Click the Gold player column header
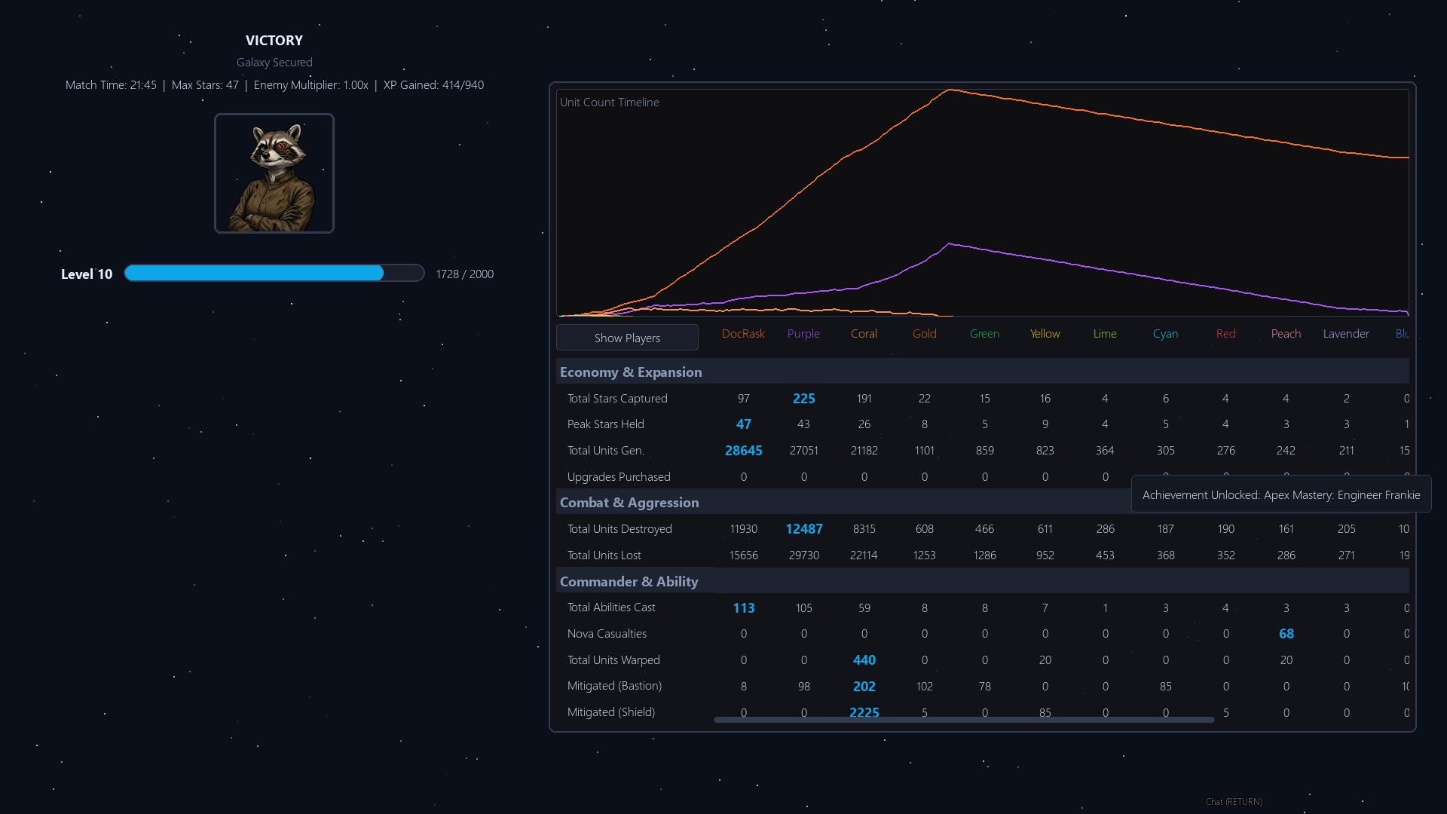1447x814 pixels. 925,333
